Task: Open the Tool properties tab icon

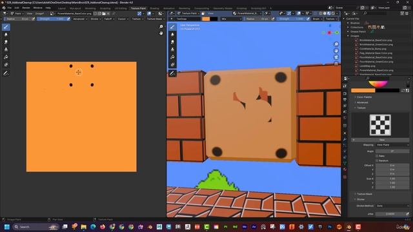Action: [345, 86]
